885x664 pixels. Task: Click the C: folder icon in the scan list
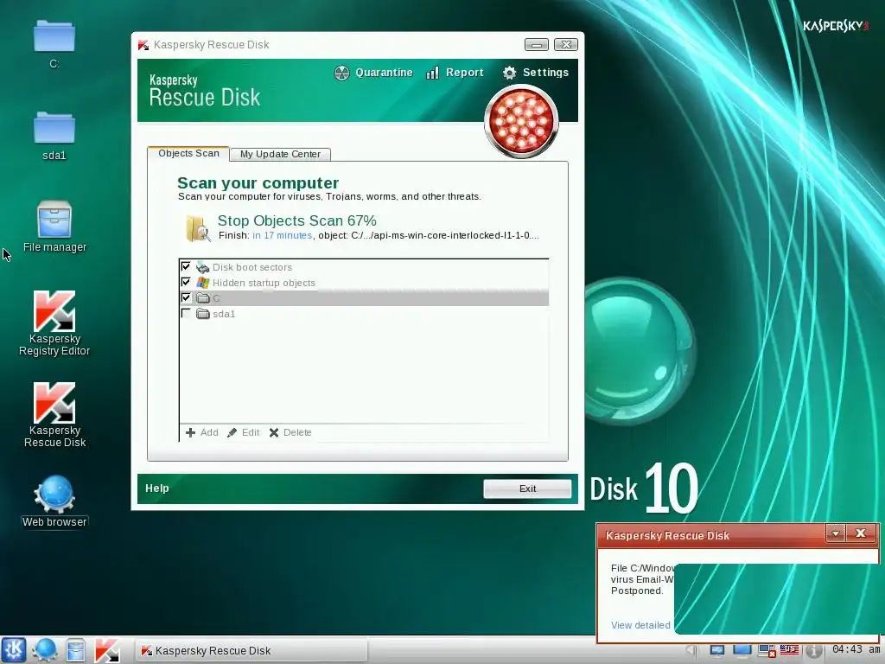(202, 297)
